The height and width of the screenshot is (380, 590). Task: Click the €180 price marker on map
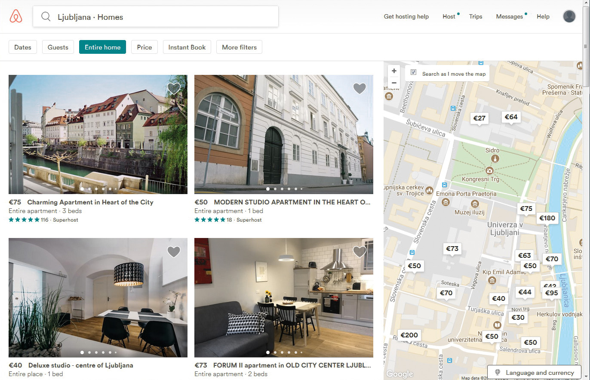coord(547,218)
